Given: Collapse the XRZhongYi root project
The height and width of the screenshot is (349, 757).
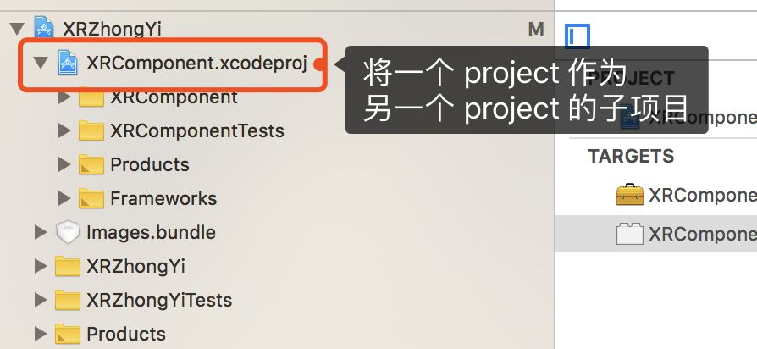Looking at the screenshot, I should pyautogui.click(x=18, y=29).
